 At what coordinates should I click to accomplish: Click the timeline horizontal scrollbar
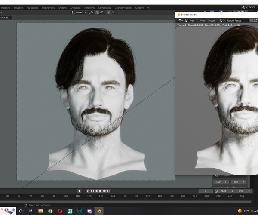pos(126,201)
